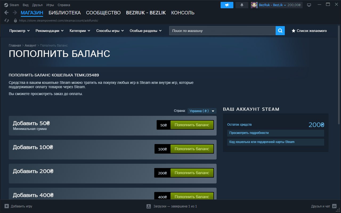Image resolution: width=341 pixels, height=213 pixels.
Task: Expand the Категории store menu
Action: pyautogui.click(x=80, y=31)
